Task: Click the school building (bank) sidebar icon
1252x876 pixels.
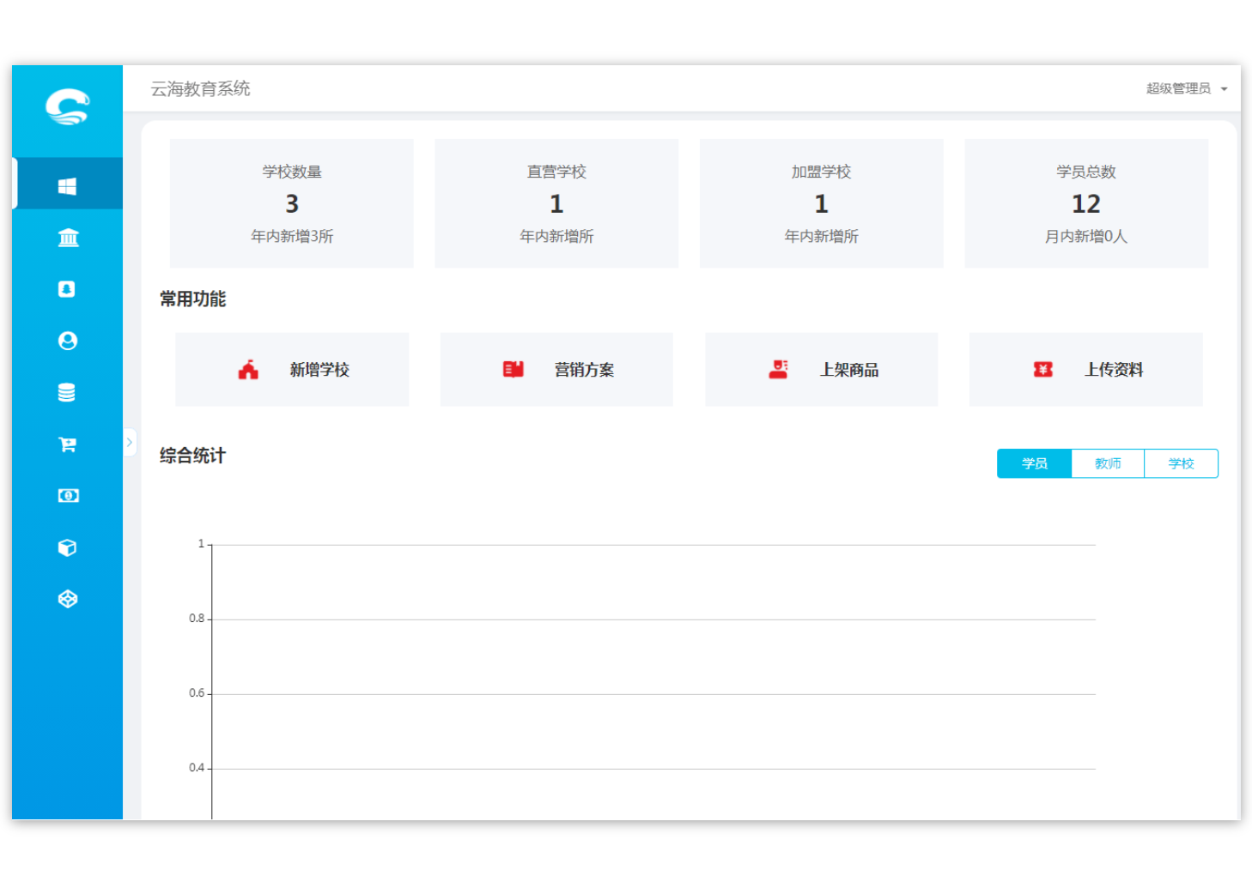Action: 68,238
